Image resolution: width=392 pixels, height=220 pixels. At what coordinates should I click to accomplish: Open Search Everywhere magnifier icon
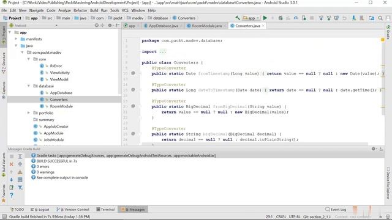pyautogui.click(x=380, y=18)
